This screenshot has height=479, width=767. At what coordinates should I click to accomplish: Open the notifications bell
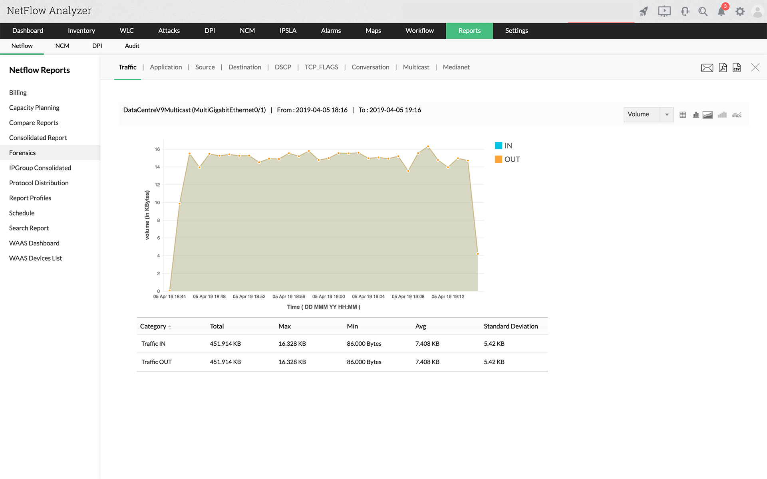click(x=721, y=12)
